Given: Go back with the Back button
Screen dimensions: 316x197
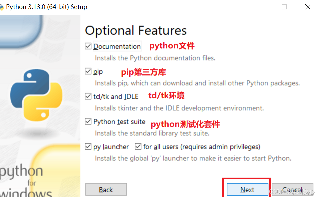Looking at the screenshot, I should pos(106,190).
